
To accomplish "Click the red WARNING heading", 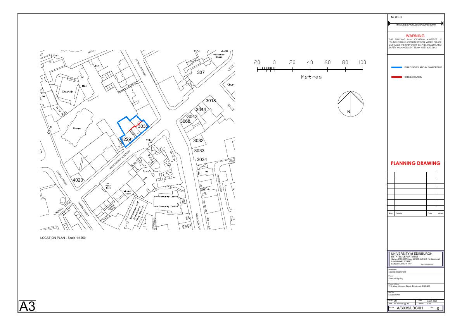I will [x=415, y=36].
